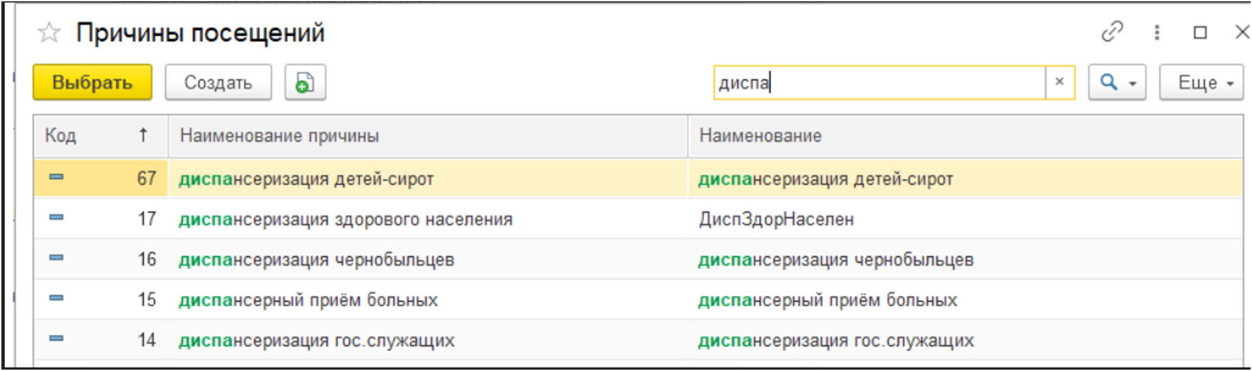1252x371 pixels.
Task: Expand the Еще menu
Action: coord(1201,83)
